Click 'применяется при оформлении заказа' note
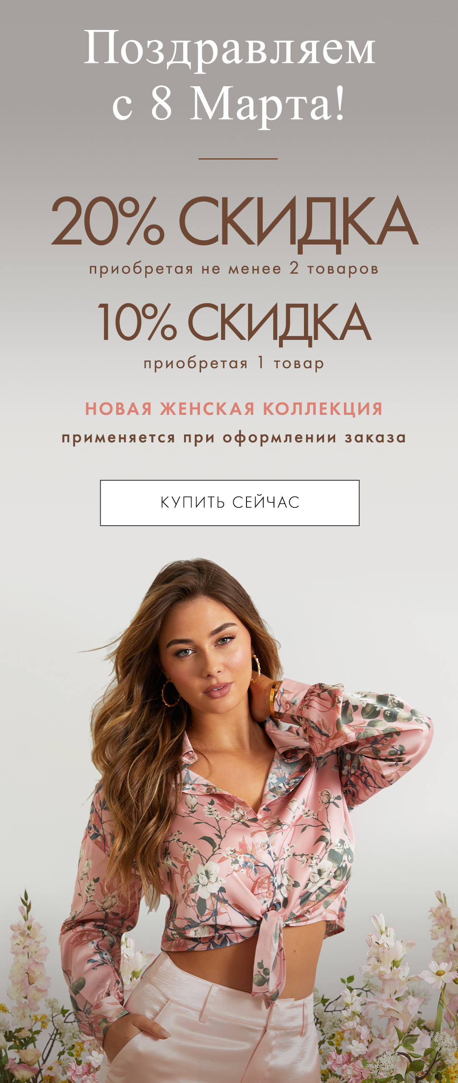The image size is (458, 1083). pos(234,438)
